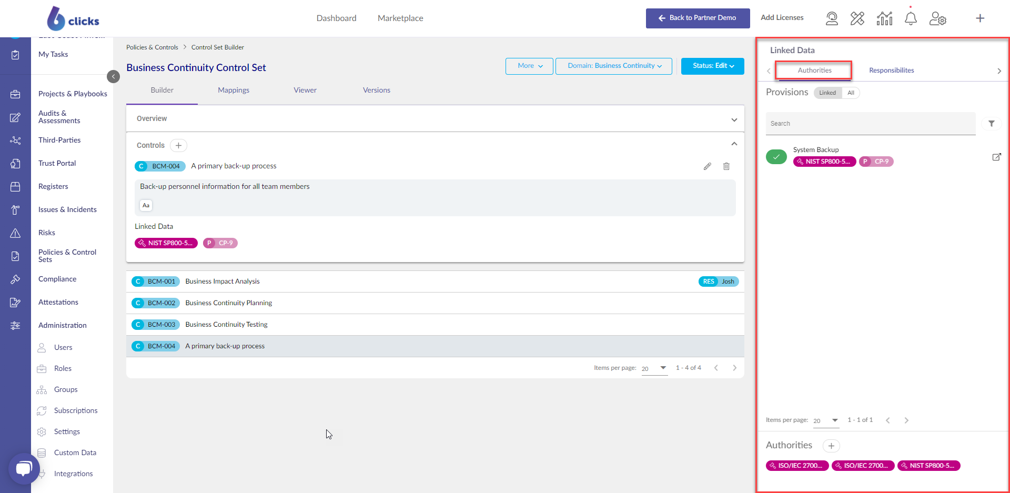Delete control BCM-004 with the trash icon

[x=726, y=166]
